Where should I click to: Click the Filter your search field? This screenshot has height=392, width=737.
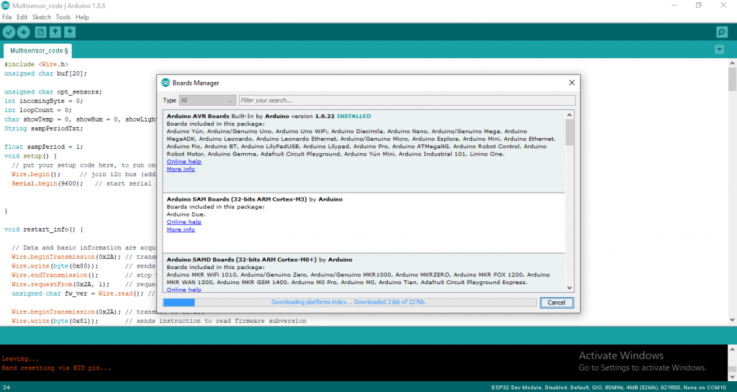[x=407, y=101]
